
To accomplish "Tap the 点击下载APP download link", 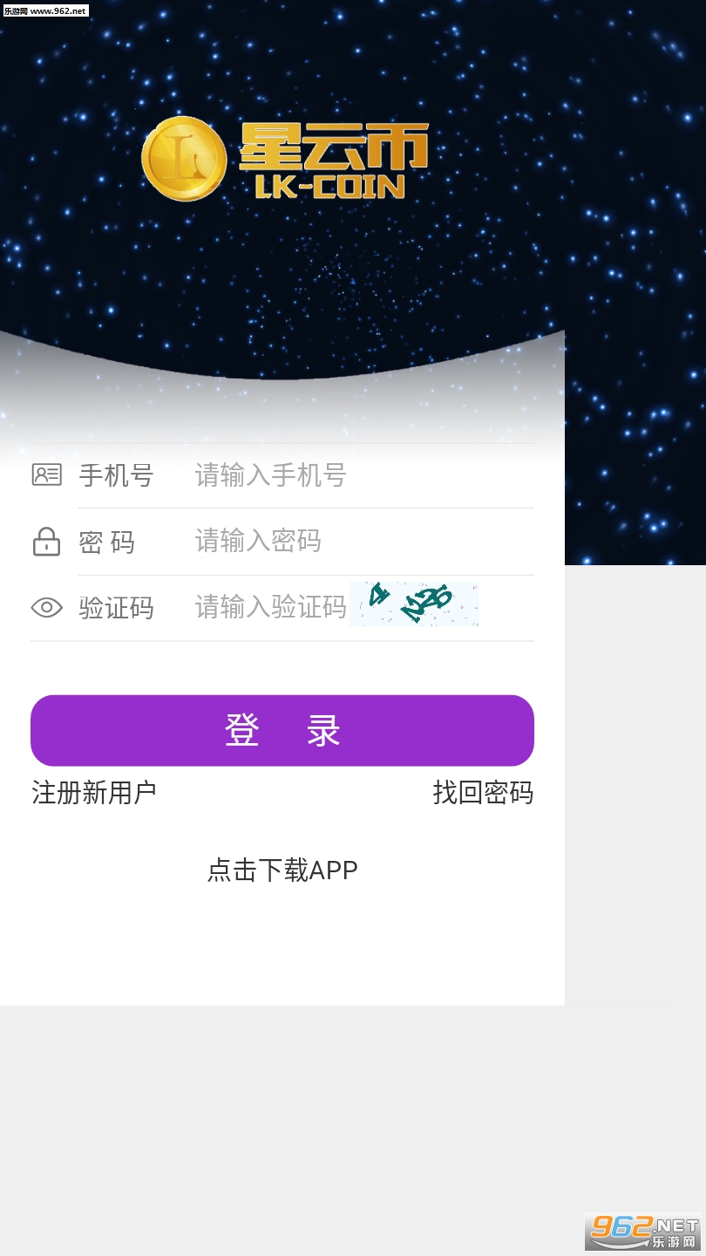I will (x=282, y=870).
